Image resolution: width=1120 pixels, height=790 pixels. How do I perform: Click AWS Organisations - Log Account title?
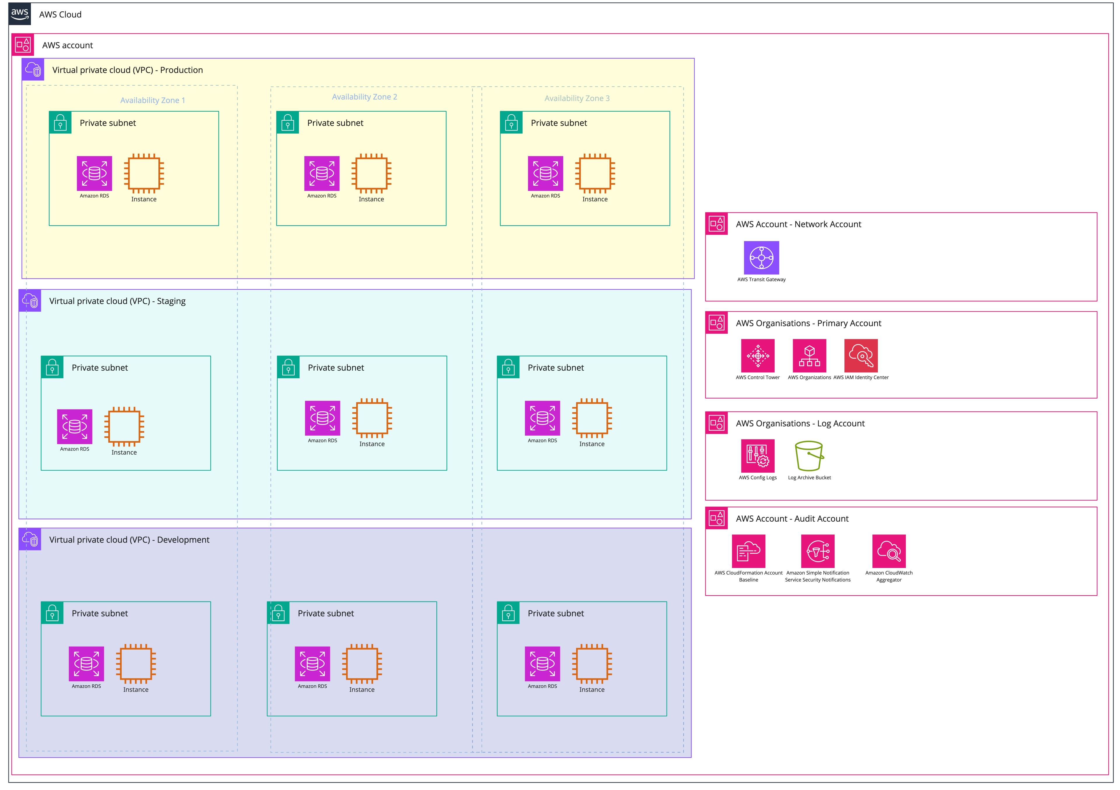click(801, 423)
